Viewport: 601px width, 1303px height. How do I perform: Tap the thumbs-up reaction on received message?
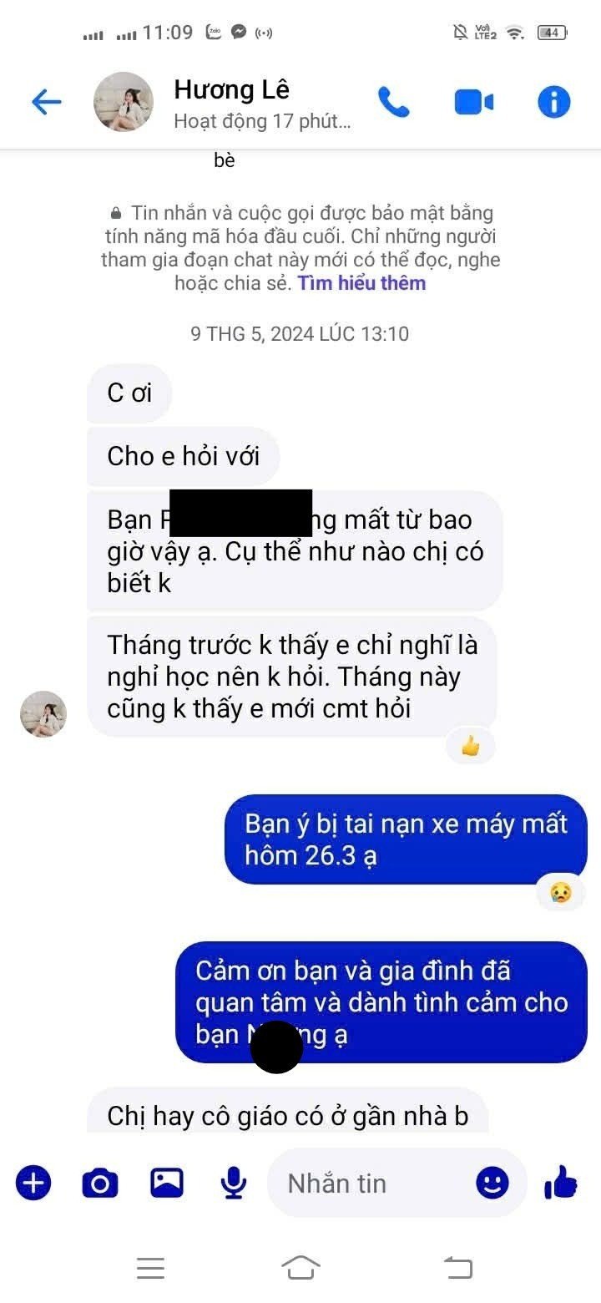point(471,746)
